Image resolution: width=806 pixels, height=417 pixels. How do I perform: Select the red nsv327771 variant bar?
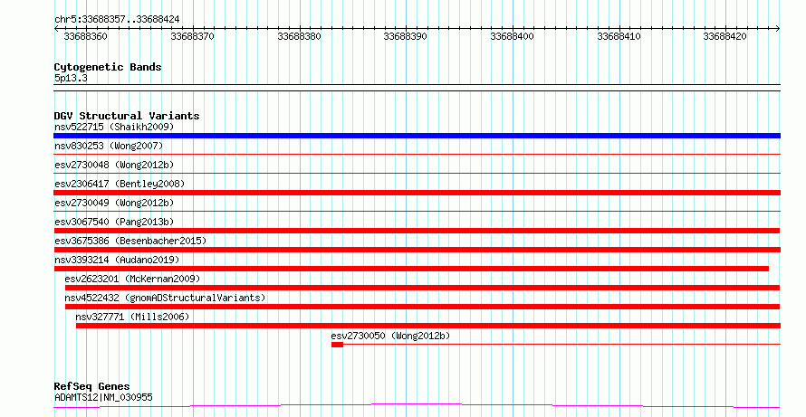click(428, 326)
